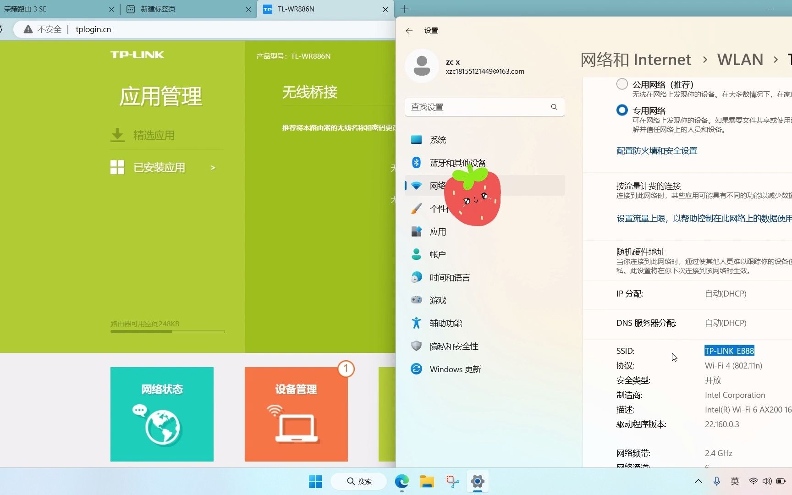
Task: Click the 英 input method indicator
Action: click(x=735, y=481)
